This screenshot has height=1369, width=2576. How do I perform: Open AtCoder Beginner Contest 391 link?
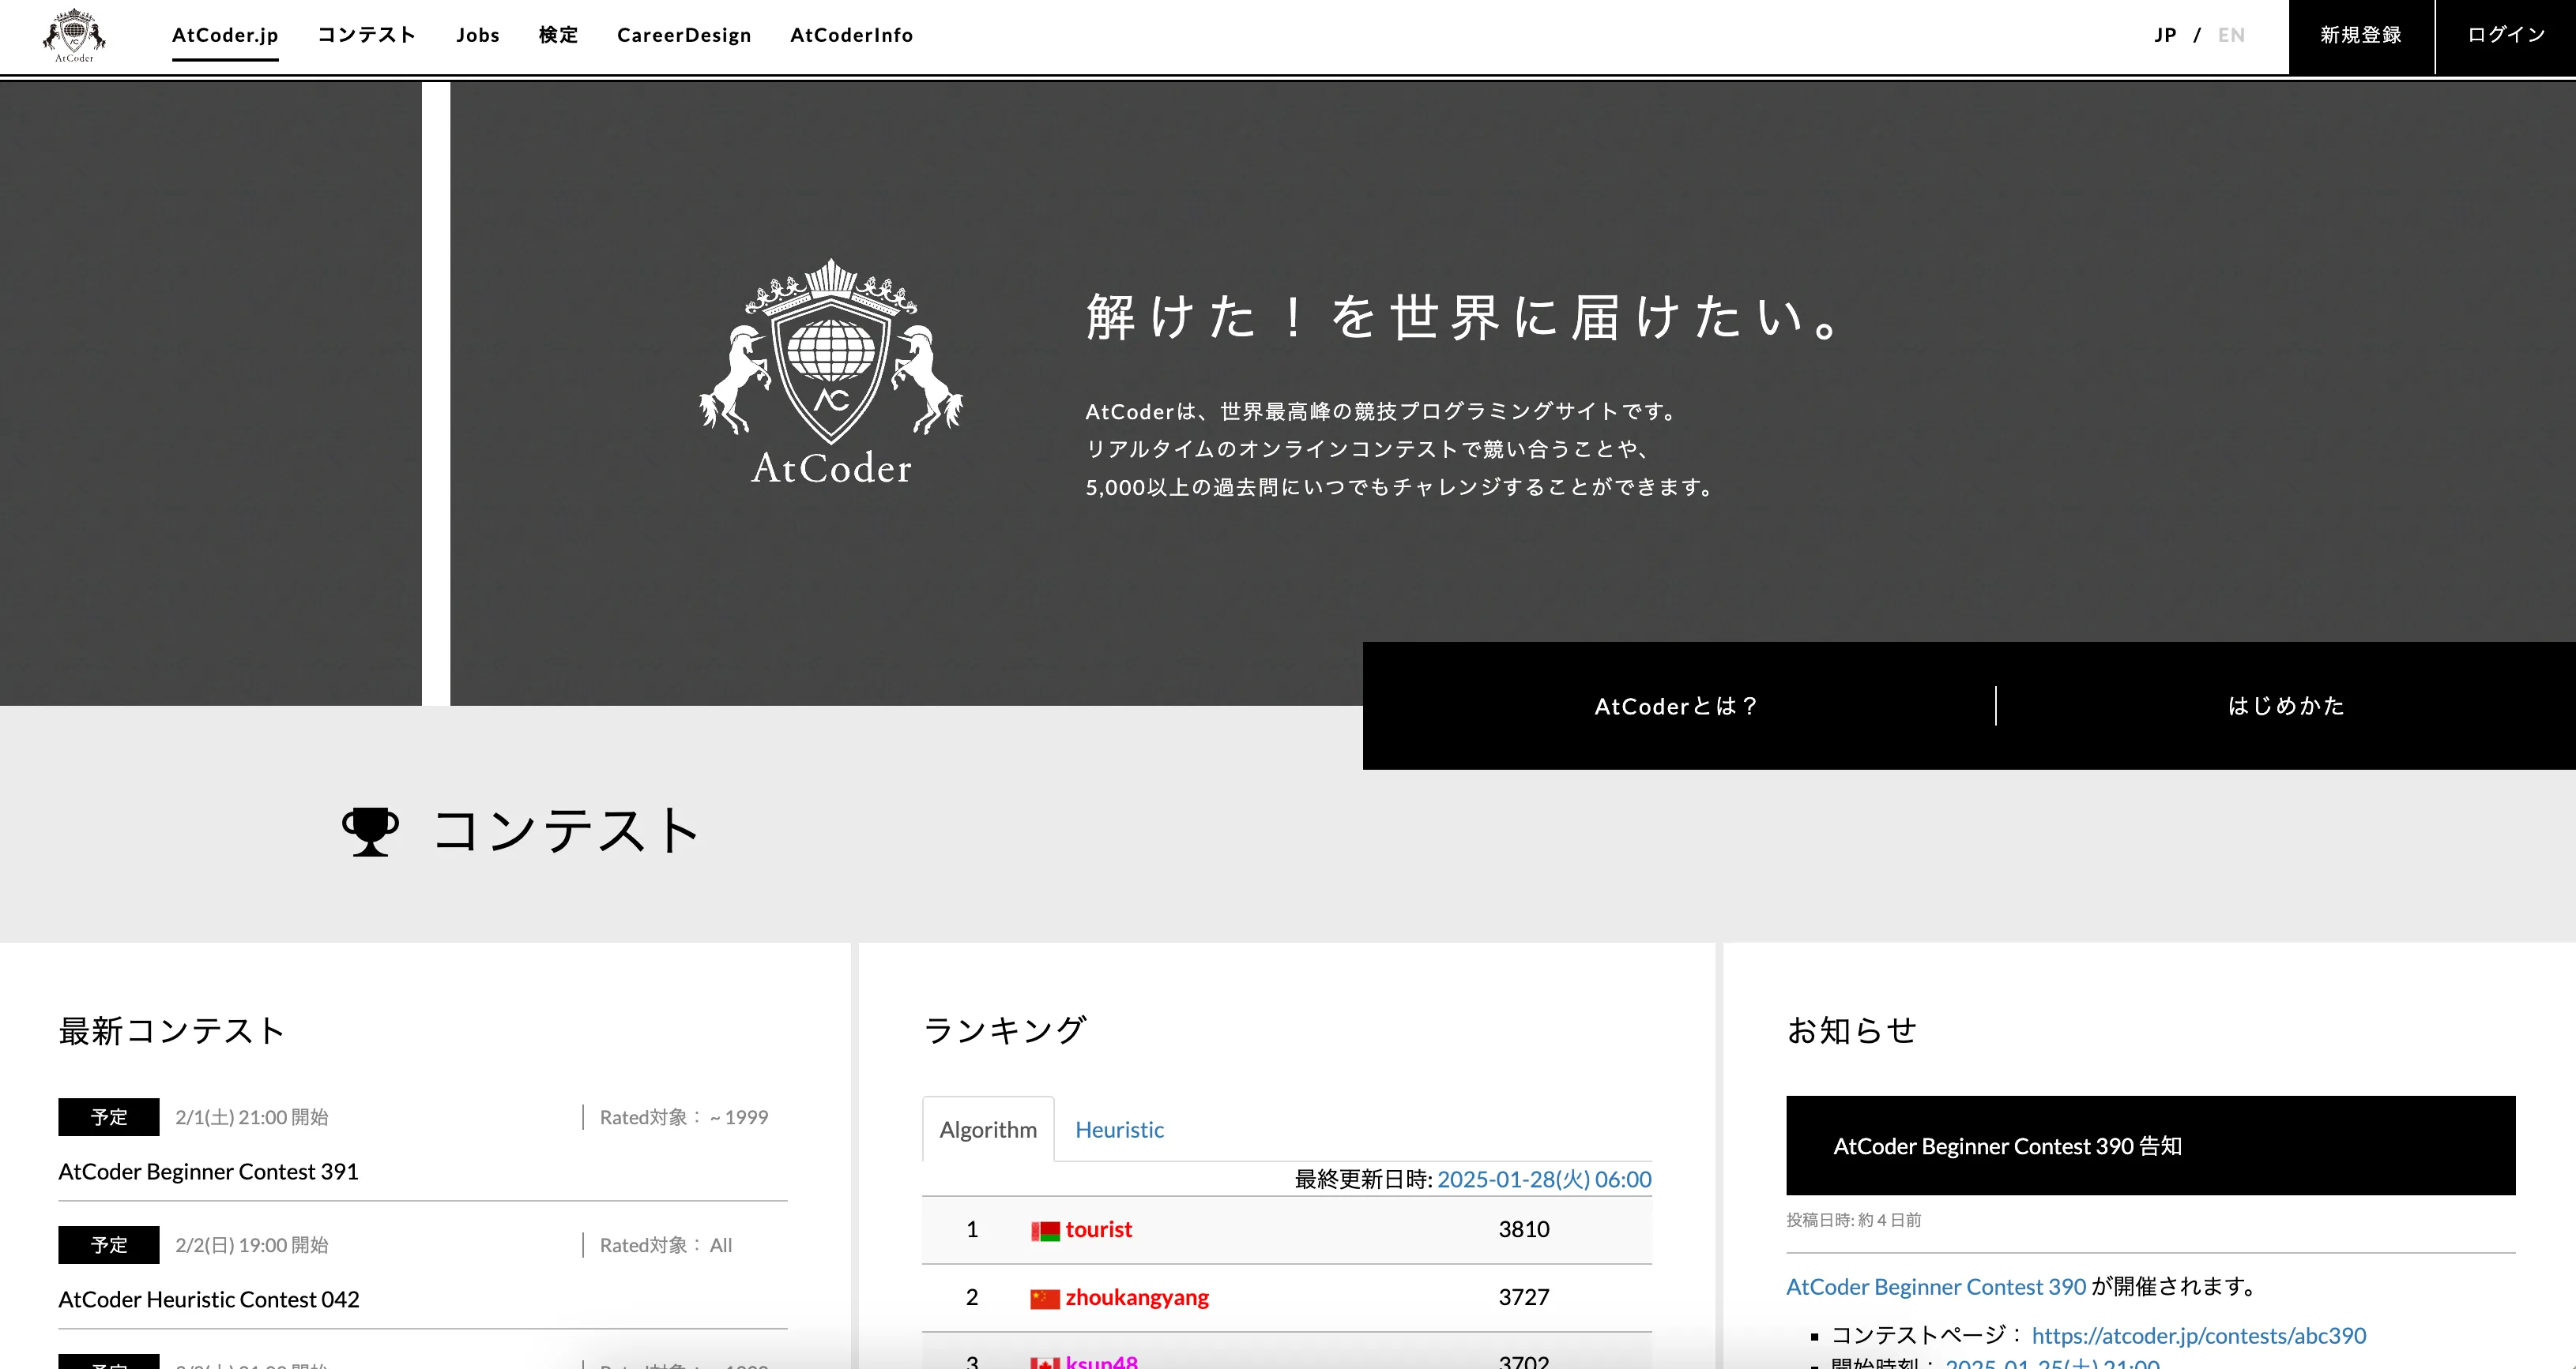point(208,1171)
